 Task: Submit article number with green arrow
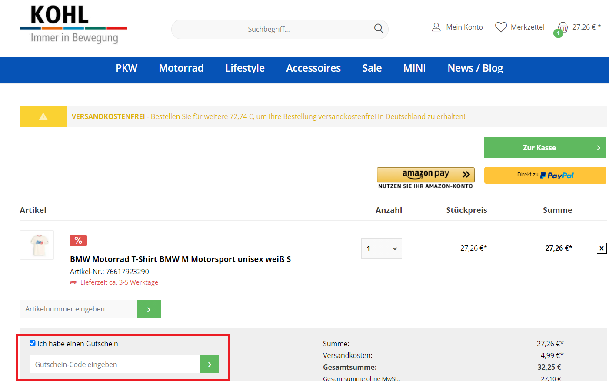[x=149, y=309]
